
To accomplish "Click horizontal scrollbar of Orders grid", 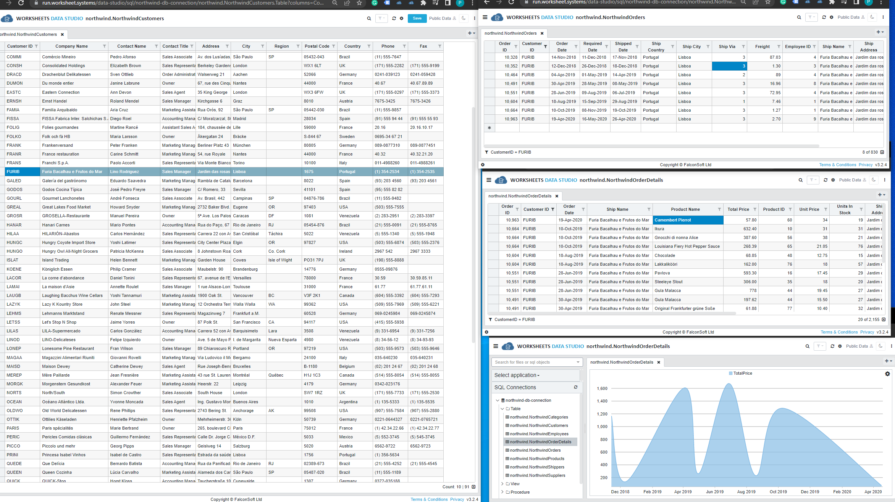I will tap(651, 146).
